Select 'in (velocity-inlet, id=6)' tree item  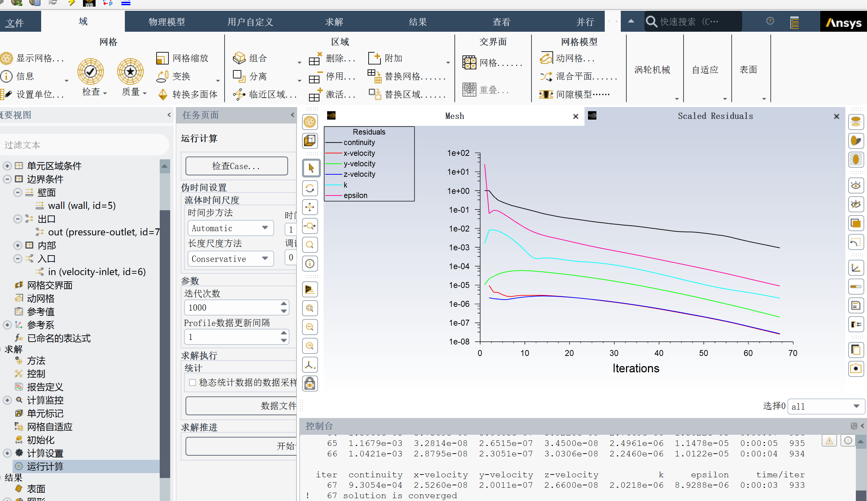[97, 272]
